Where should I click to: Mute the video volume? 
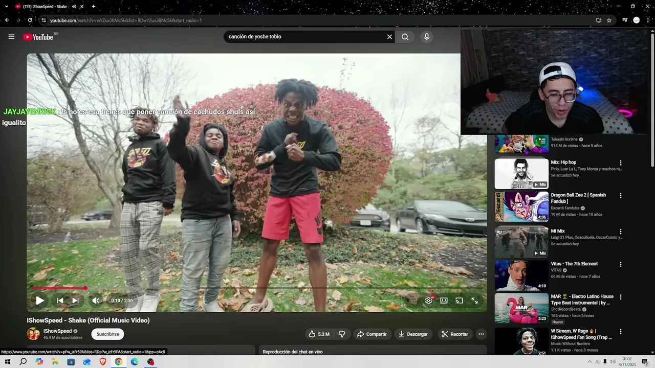coord(96,301)
